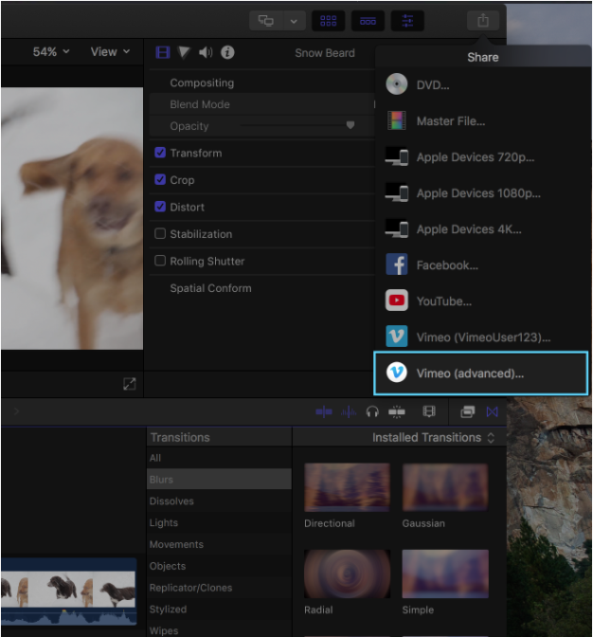Select the Gaussian blur transition thumbnail
Viewport: 593px width, 637px height.
pos(444,488)
